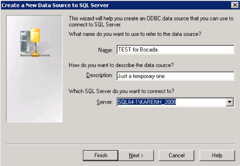Go to the next step with Next >

tap(136, 155)
